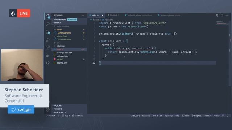Click the red LIVE badge

point(24,13)
